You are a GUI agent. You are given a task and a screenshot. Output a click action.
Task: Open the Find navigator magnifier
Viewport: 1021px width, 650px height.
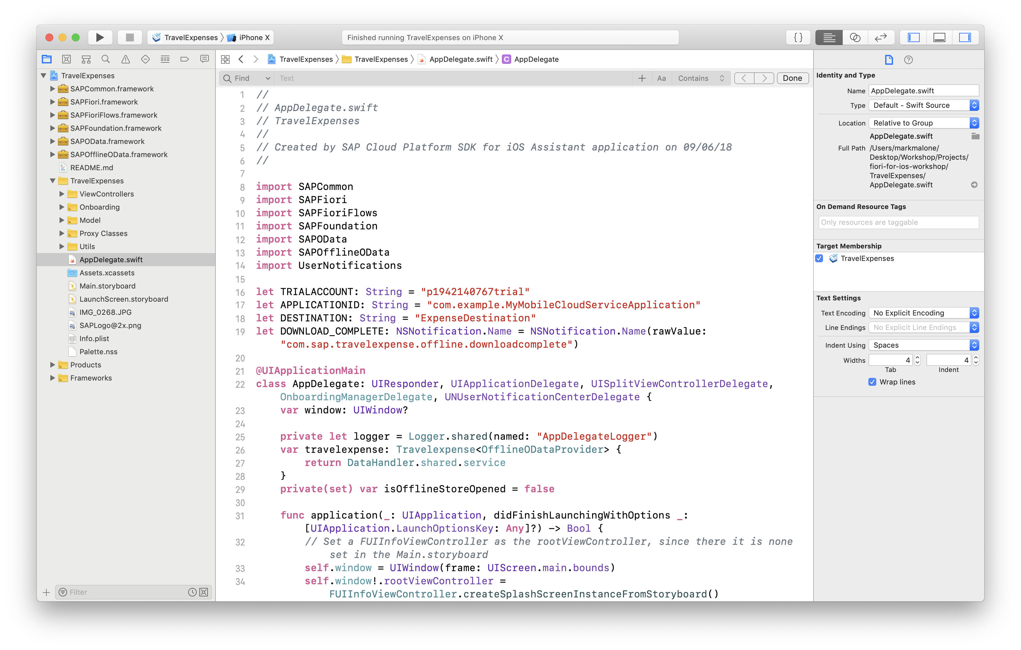click(x=106, y=59)
